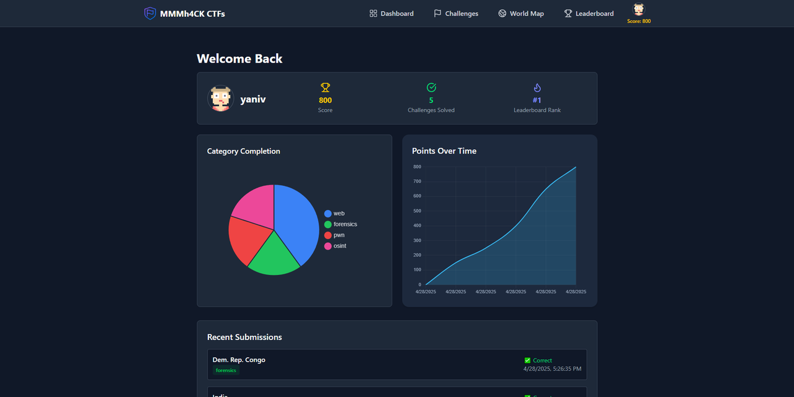Toggle the osint legend pink swatch
This screenshot has width=794, height=397.
click(x=328, y=246)
